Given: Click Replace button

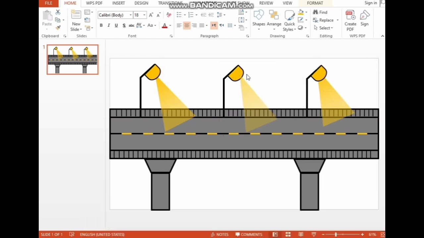Looking at the screenshot, I should coord(323,20).
